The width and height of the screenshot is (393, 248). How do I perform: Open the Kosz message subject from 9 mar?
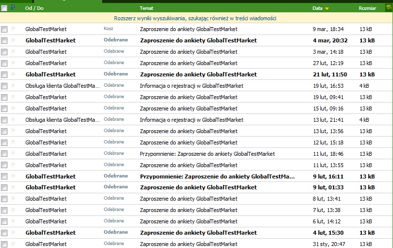(x=189, y=29)
